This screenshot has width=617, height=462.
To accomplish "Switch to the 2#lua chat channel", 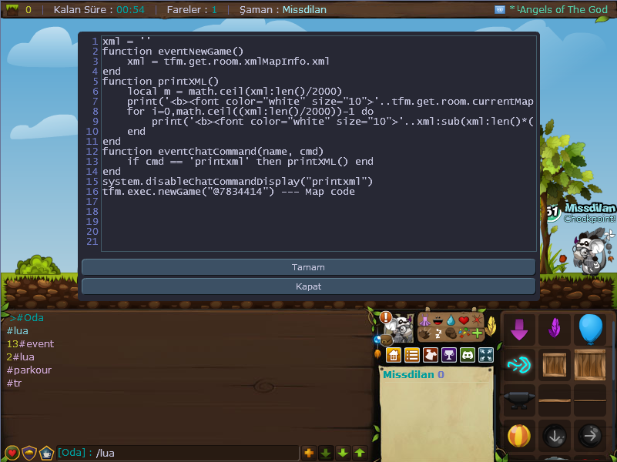I will click(21, 357).
